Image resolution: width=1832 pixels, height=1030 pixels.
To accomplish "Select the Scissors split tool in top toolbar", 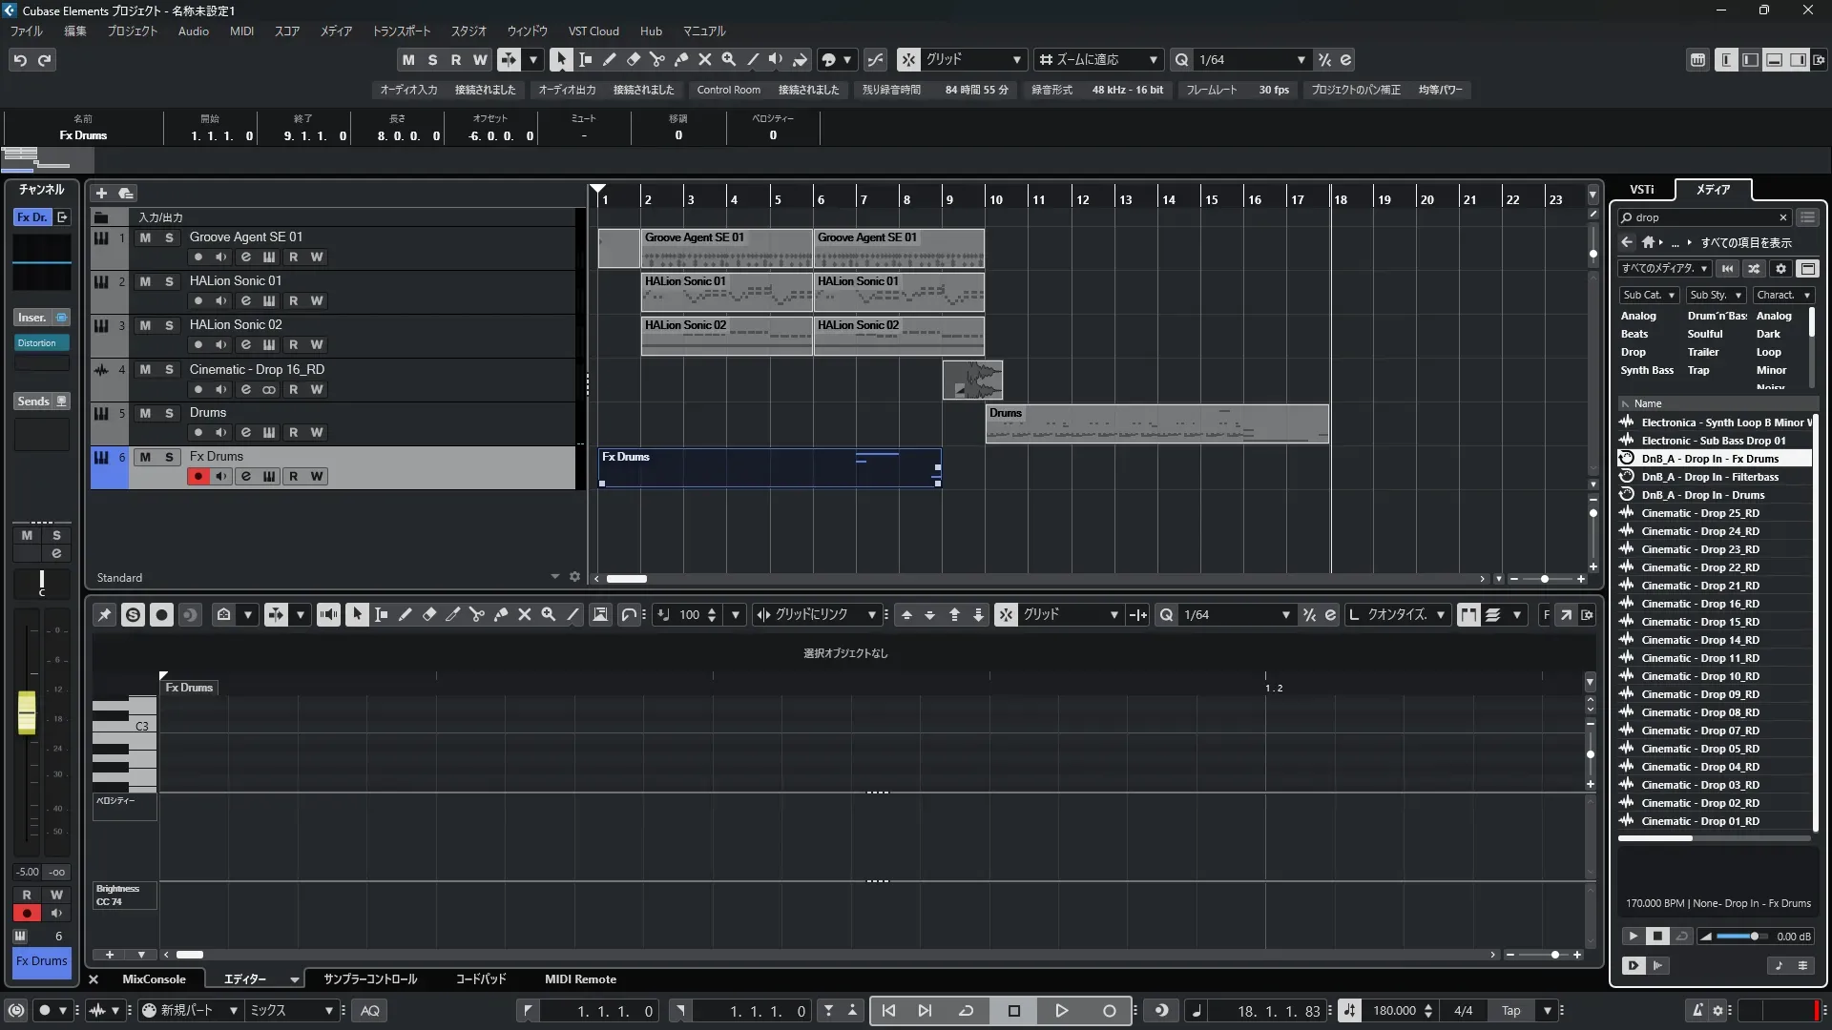I will click(x=656, y=59).
